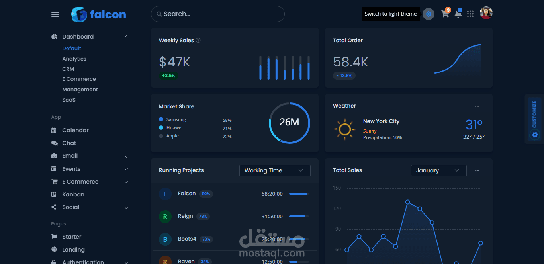Image resolution: width=544 pixels, height=264 pixels.
Task: Expand the Social menu chevron
Action: pyautogui.click(x=126, y=208)
